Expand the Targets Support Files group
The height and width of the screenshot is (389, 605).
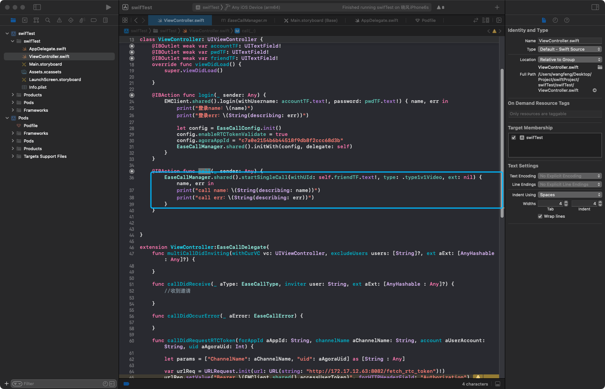coord(13,156)
